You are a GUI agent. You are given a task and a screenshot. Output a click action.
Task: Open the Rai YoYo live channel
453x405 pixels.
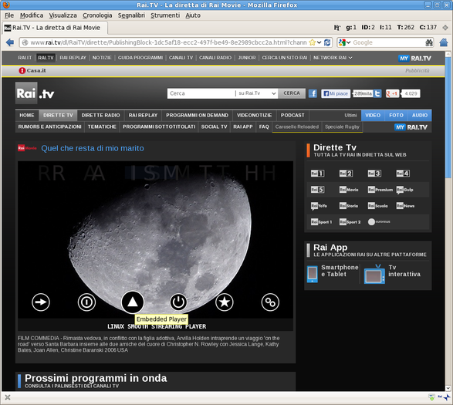pos(319,206)
